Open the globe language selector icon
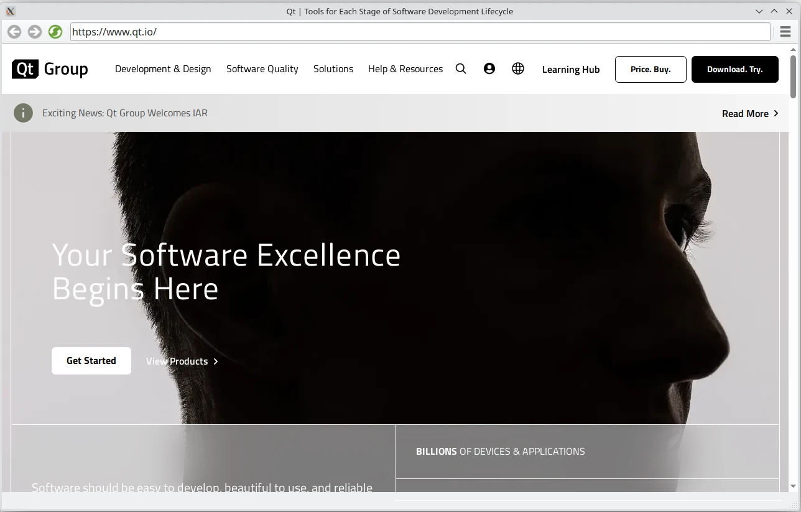The image size is (801, 512). [x=518, y=69]
